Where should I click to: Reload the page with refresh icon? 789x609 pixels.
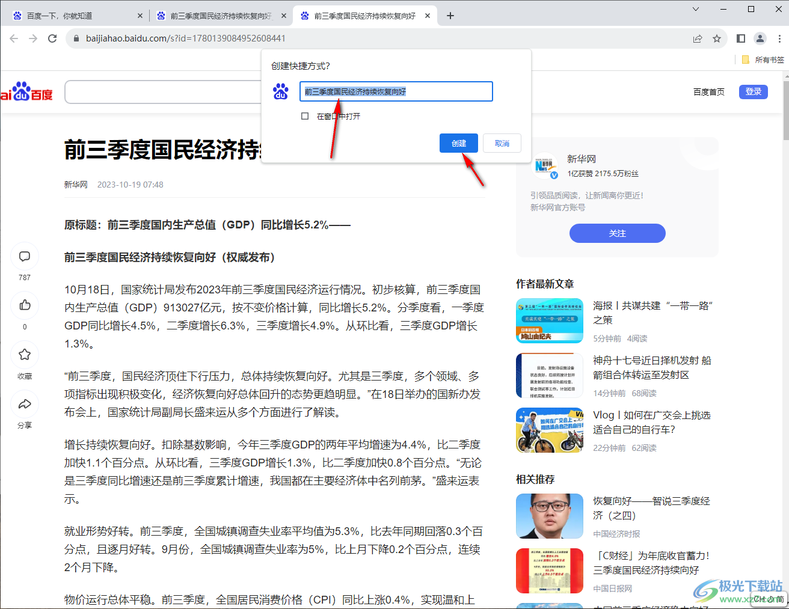[52, 38]
